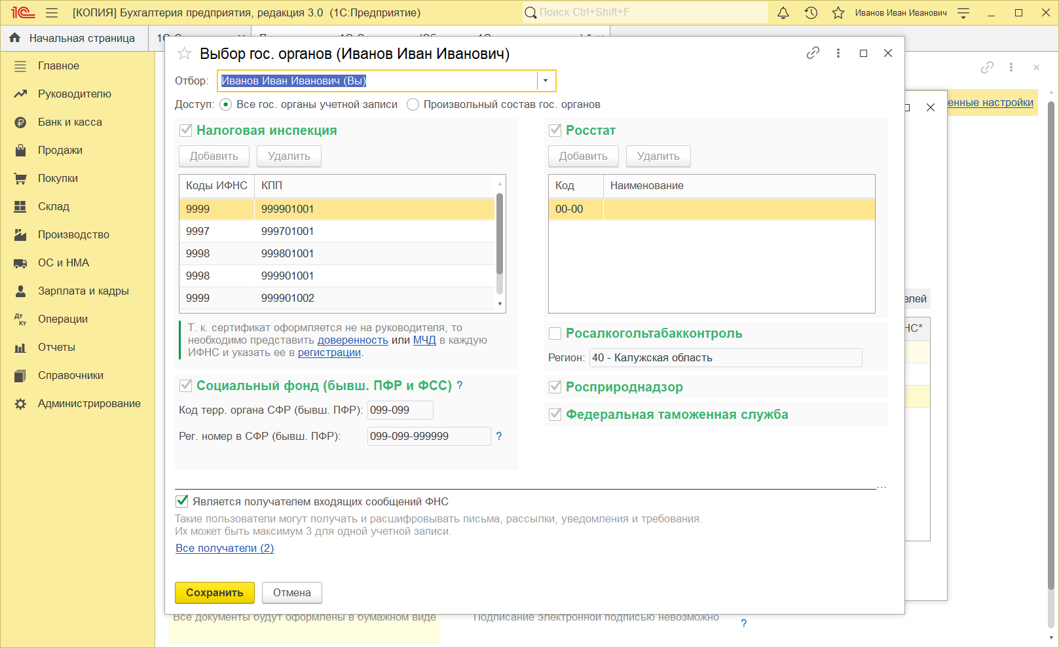Image resolution: width=1059 pixels, height=648 pixels.
Task: Select row with КПП 999901002
Action: [337, 298]
